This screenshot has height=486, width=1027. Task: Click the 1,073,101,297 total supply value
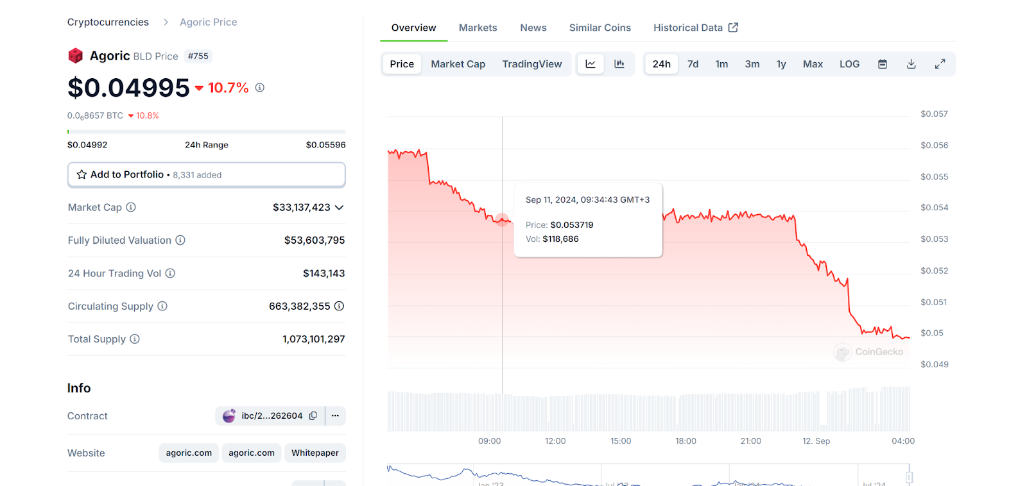[x=314, y=339]
